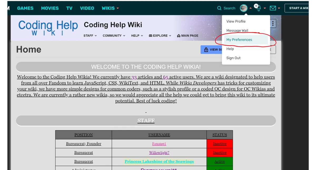316x170 pixels.
Task: Open Foxstep1's user page
Action: pyautogui.click(x=159, y=144)
